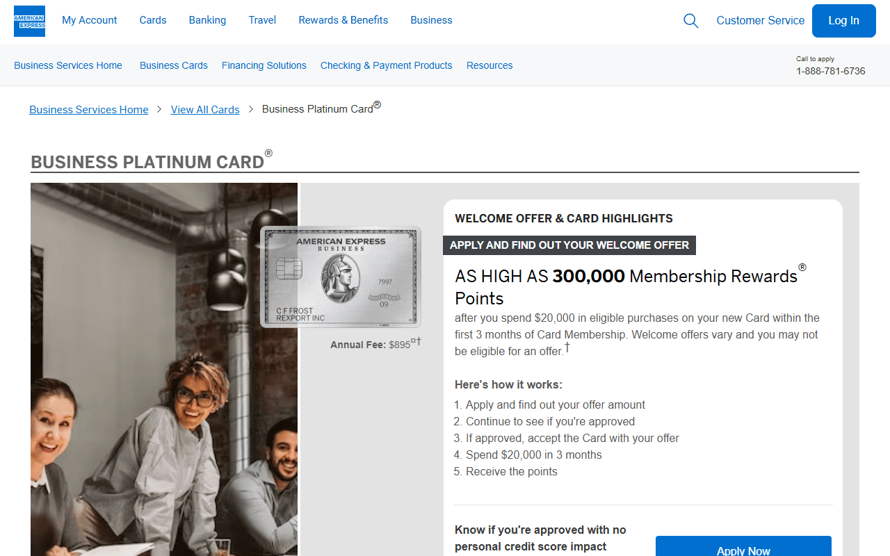Click the Apply and Find Out banner
This screenshot has width=890, height=556.
pyautogui.click(x=569, y=245)
